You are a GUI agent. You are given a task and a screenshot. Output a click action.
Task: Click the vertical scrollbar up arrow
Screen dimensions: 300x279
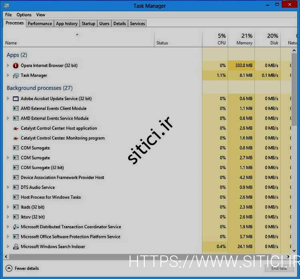click(x=294, y=50)
